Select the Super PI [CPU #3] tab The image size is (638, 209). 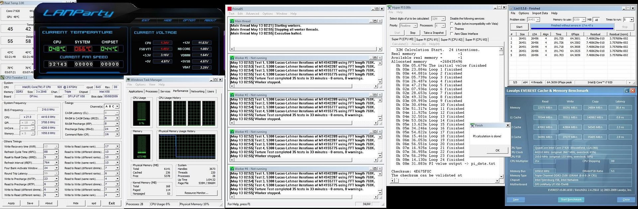(476, 39)
